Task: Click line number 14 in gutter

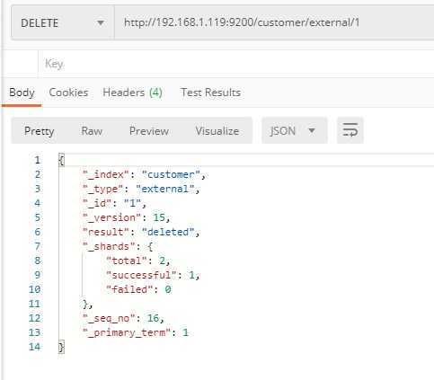Action: point(34,347)
